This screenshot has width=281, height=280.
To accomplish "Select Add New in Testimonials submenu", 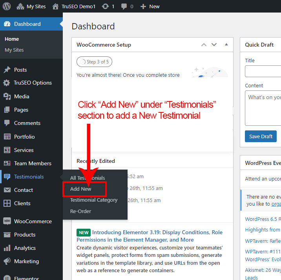I will pyautogui.click(x=81, y=189).
